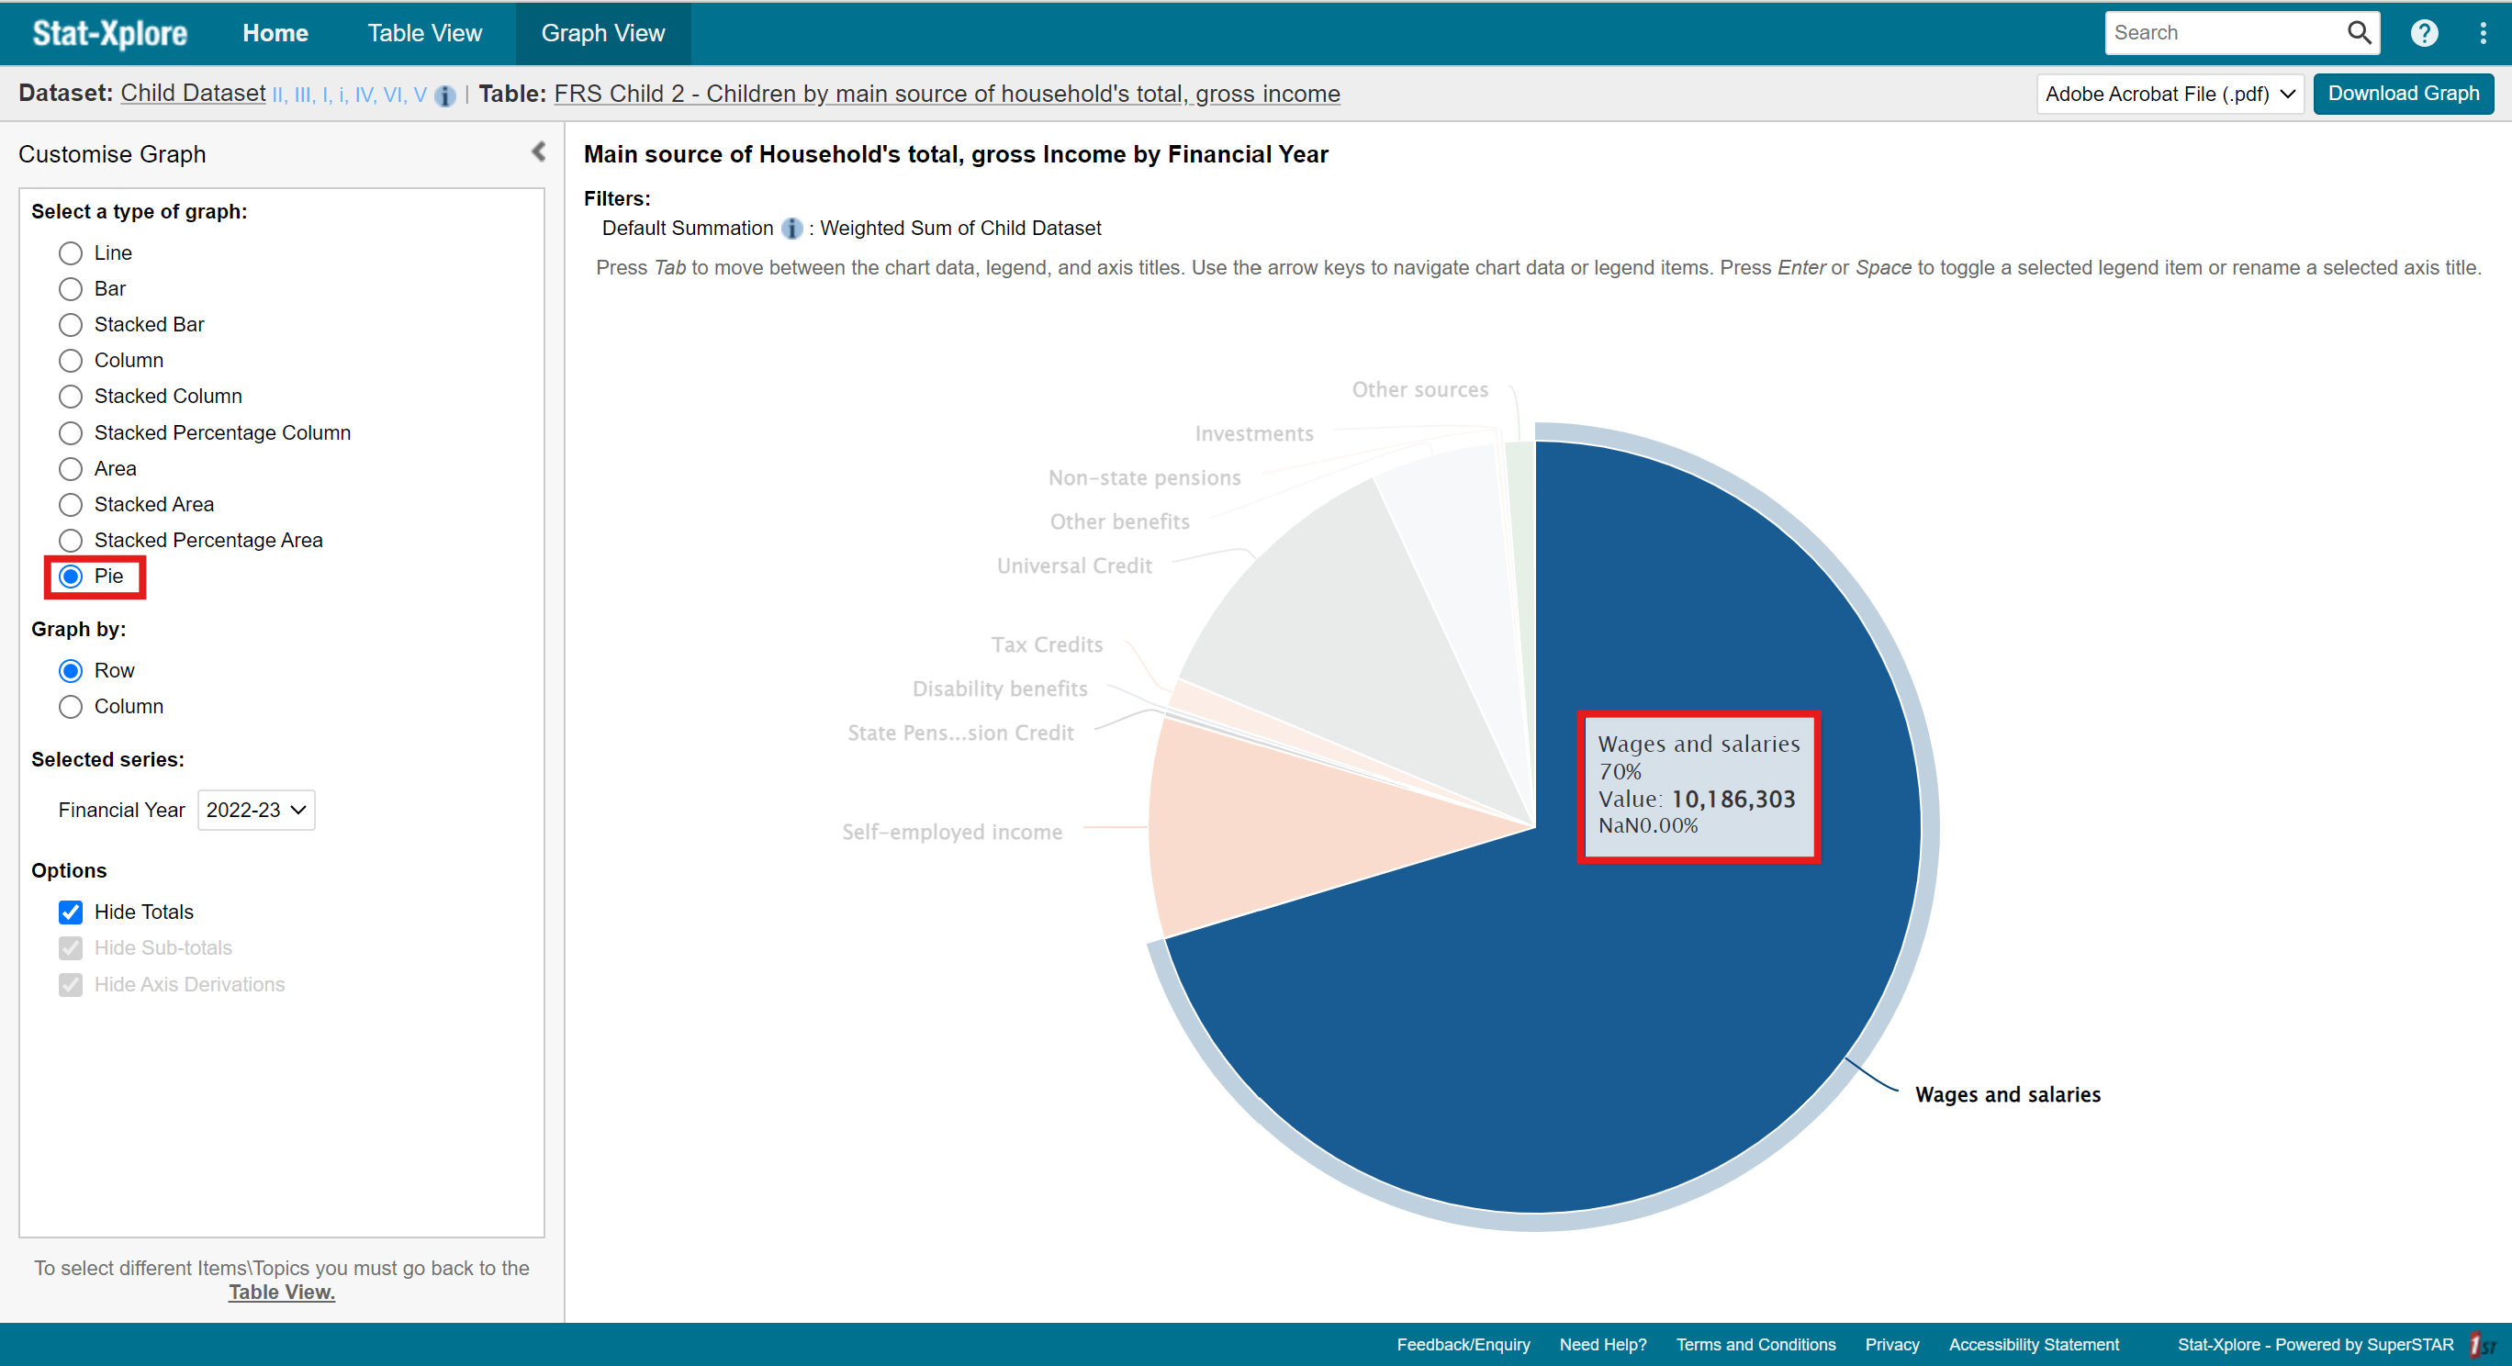Click the SuperSTAR logo icon in footer

(2481, 1345)
